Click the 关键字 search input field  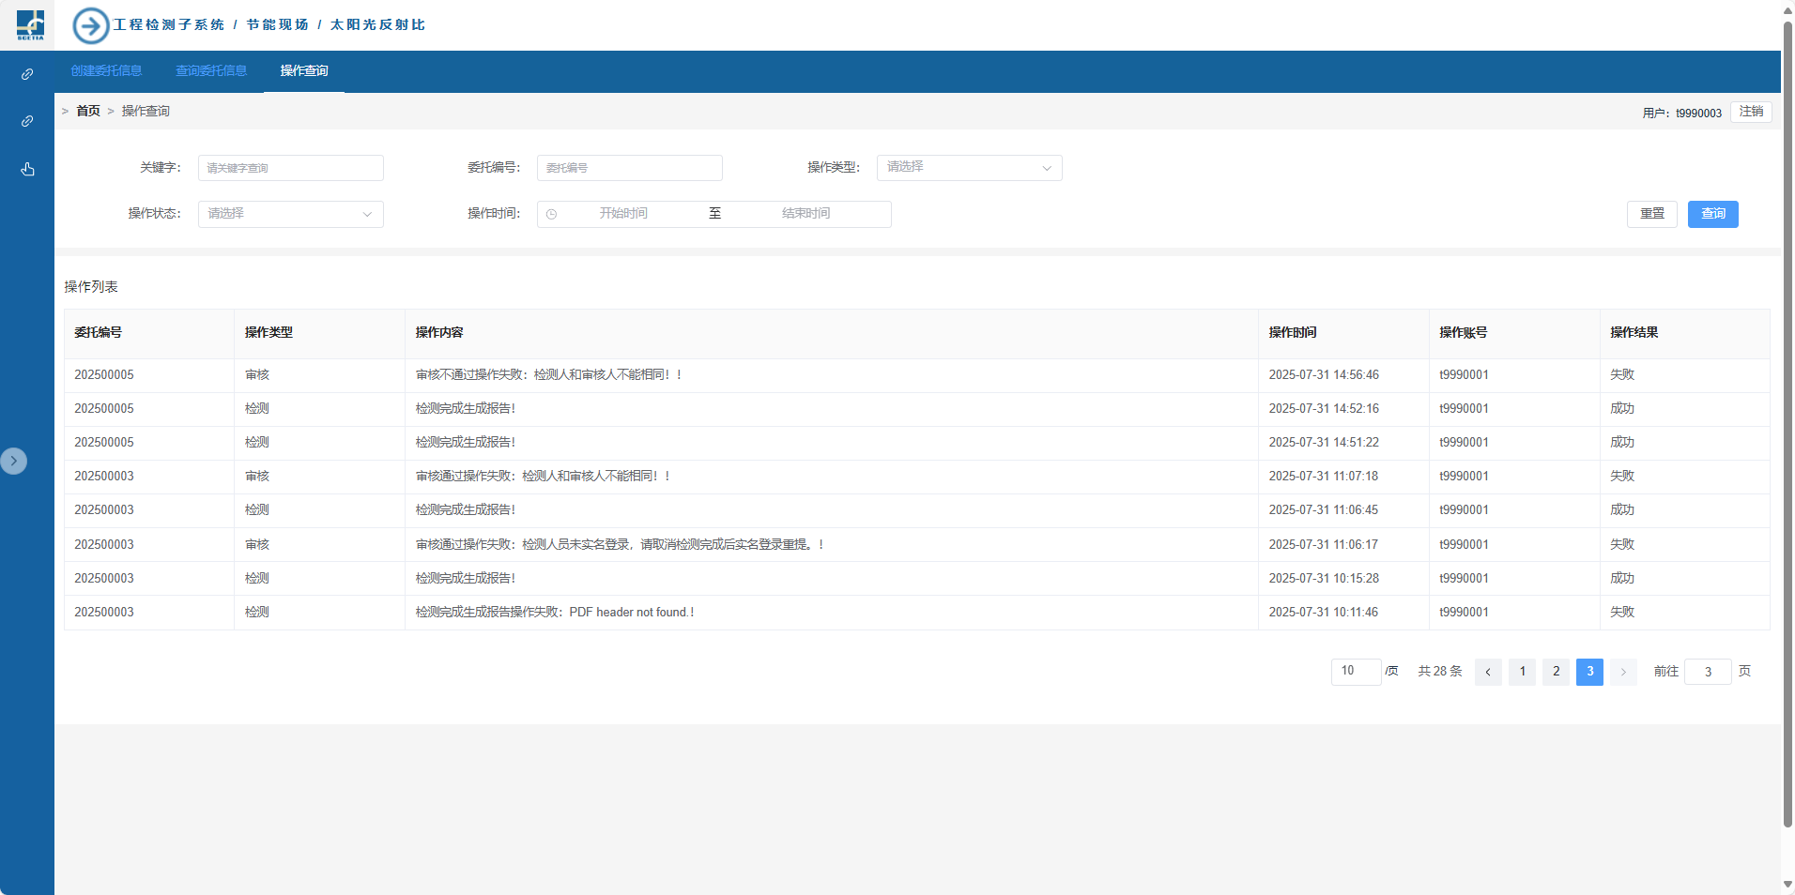(x=290, y=168)
